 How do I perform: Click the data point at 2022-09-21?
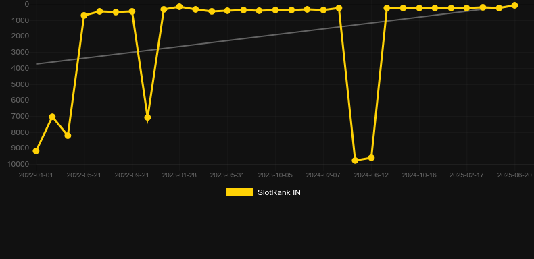point(132,11)
